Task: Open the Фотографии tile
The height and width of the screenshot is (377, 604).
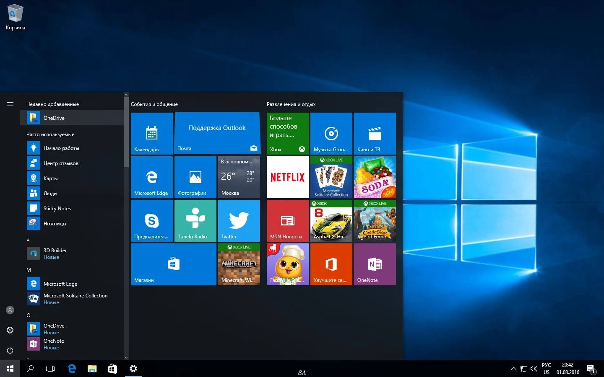Action: pyautogui.click(x=195, y=177)
